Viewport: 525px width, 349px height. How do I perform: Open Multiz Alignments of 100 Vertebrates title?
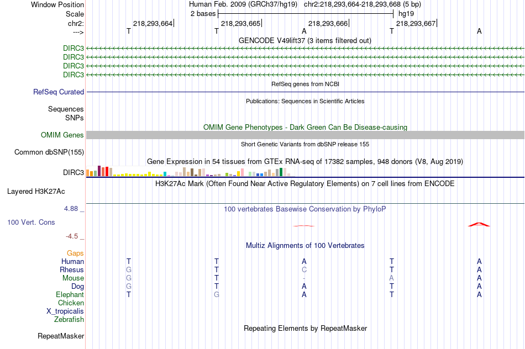[305, 246]
